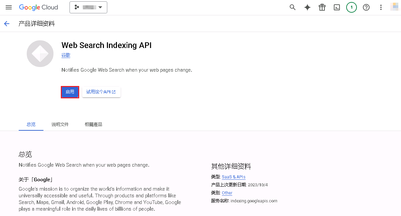
Task: Open Gemini AI sparkle icon
Action: pyautogui.click(x=307, y=7)
